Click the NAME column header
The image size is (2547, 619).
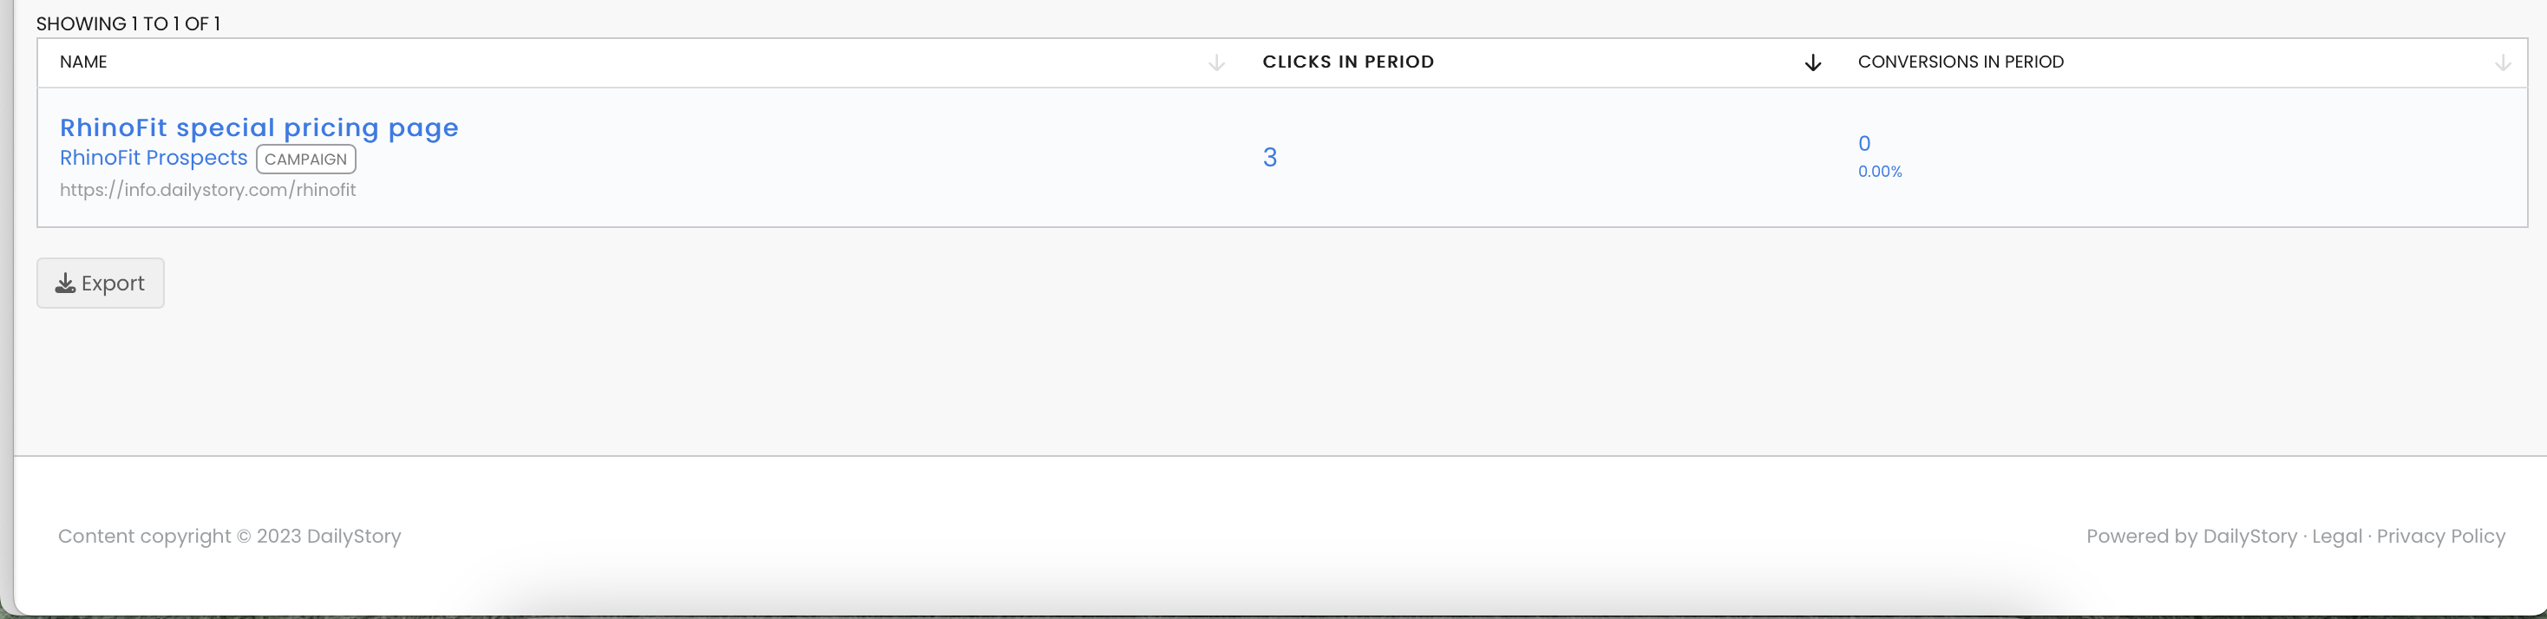(x=83, y=62)
